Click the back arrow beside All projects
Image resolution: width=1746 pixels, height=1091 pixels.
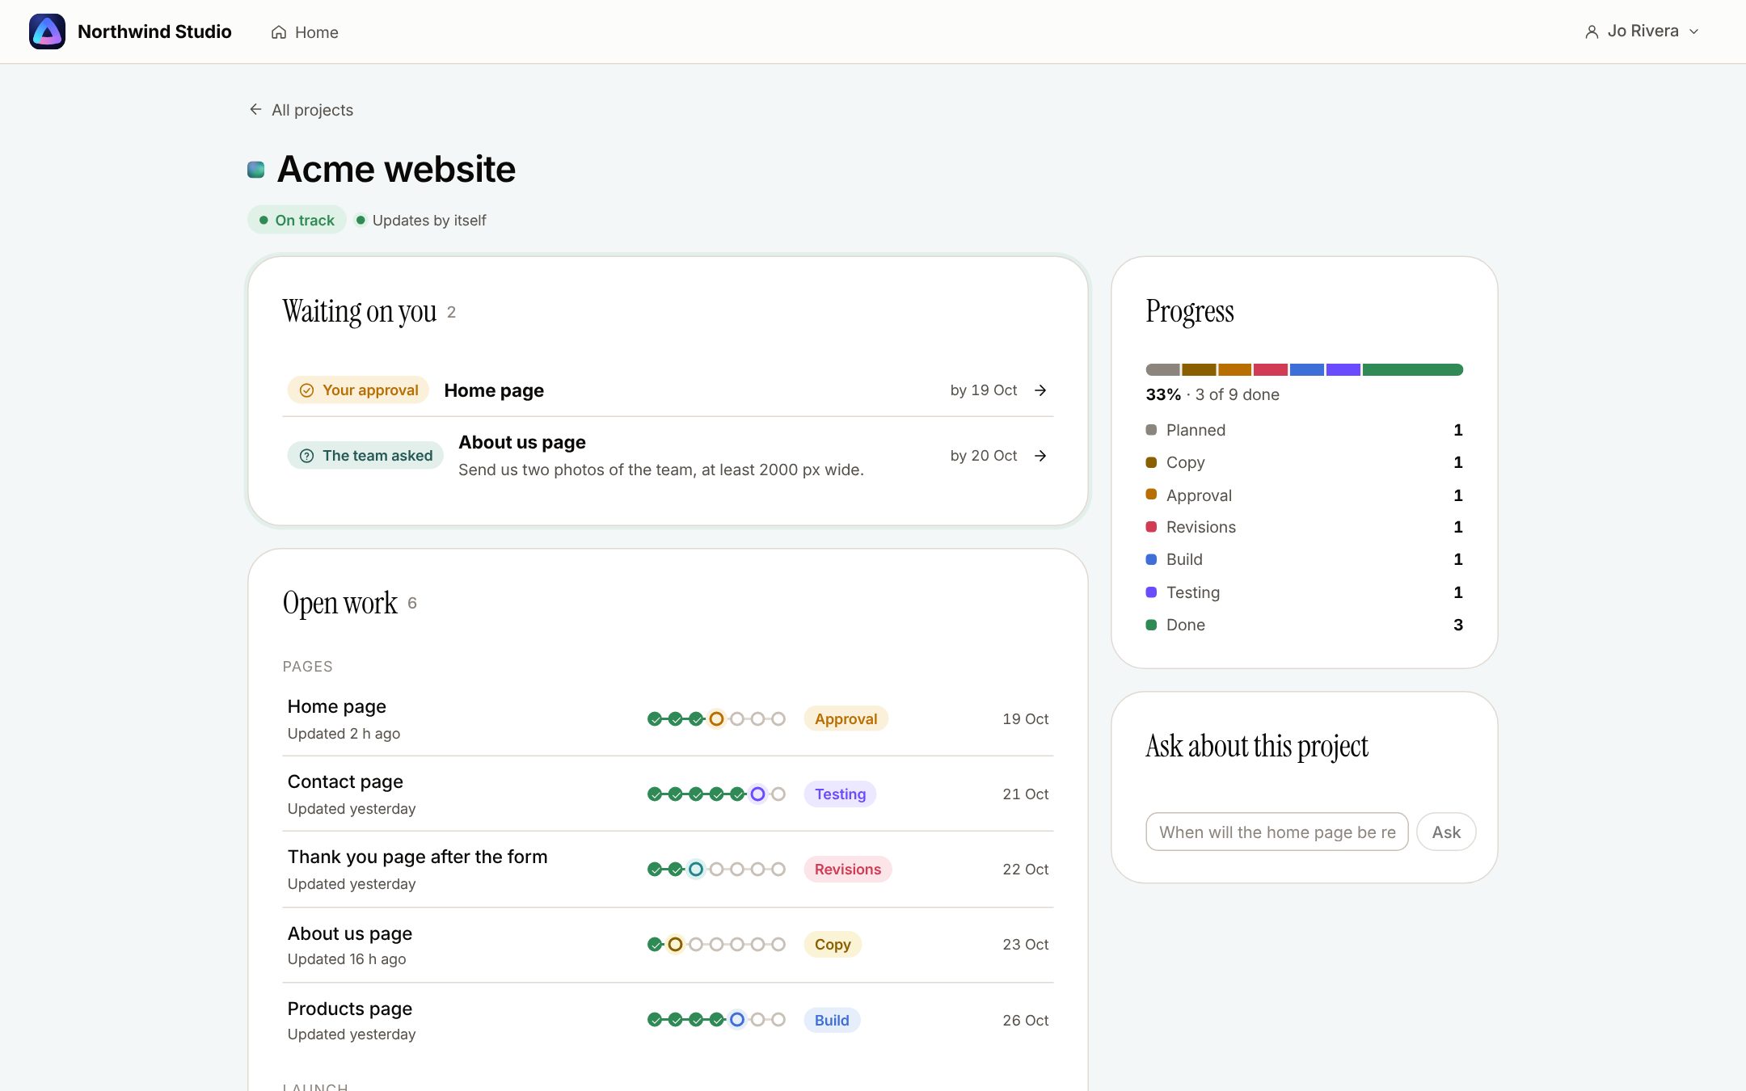coord(255,109)
